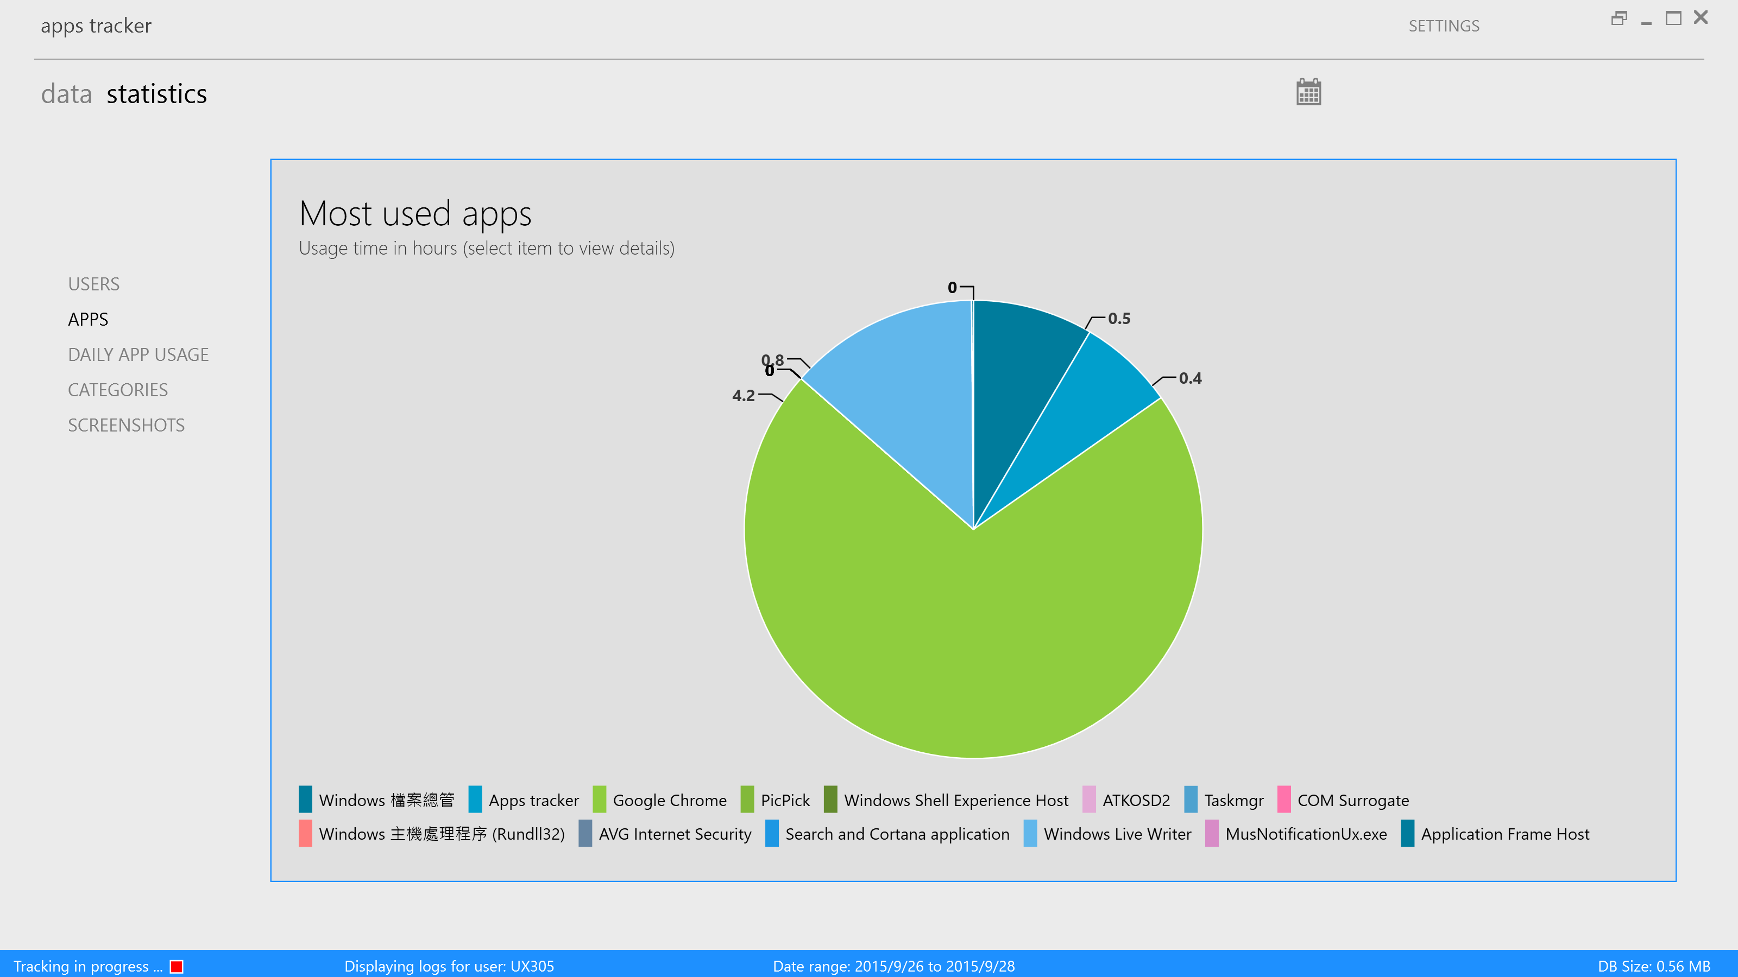Click the Google Chrome legend color swatch
1738x977 pixels.
(x=599, y=800)
